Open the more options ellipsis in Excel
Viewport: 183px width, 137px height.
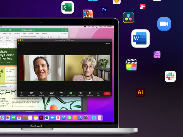13,30
